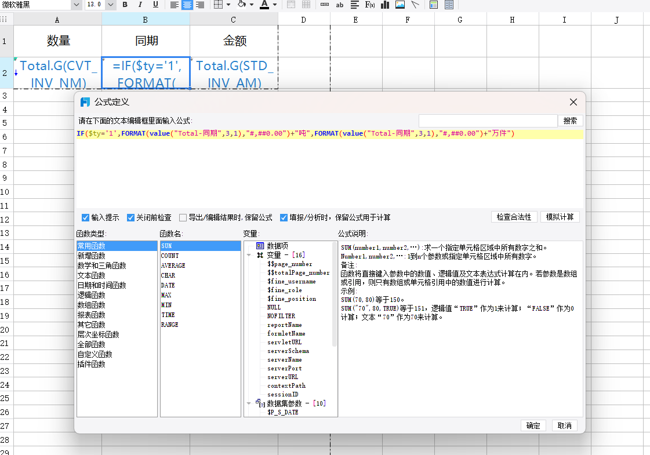Image resolution: width=650 pixels, height=455 pixels.
Task: Click the 检查合法性 button
Action: [x=514, y=217]
